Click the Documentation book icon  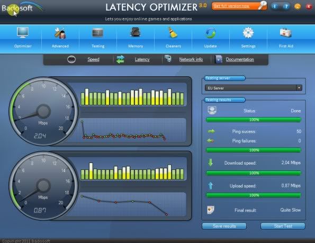coord(219,59)
